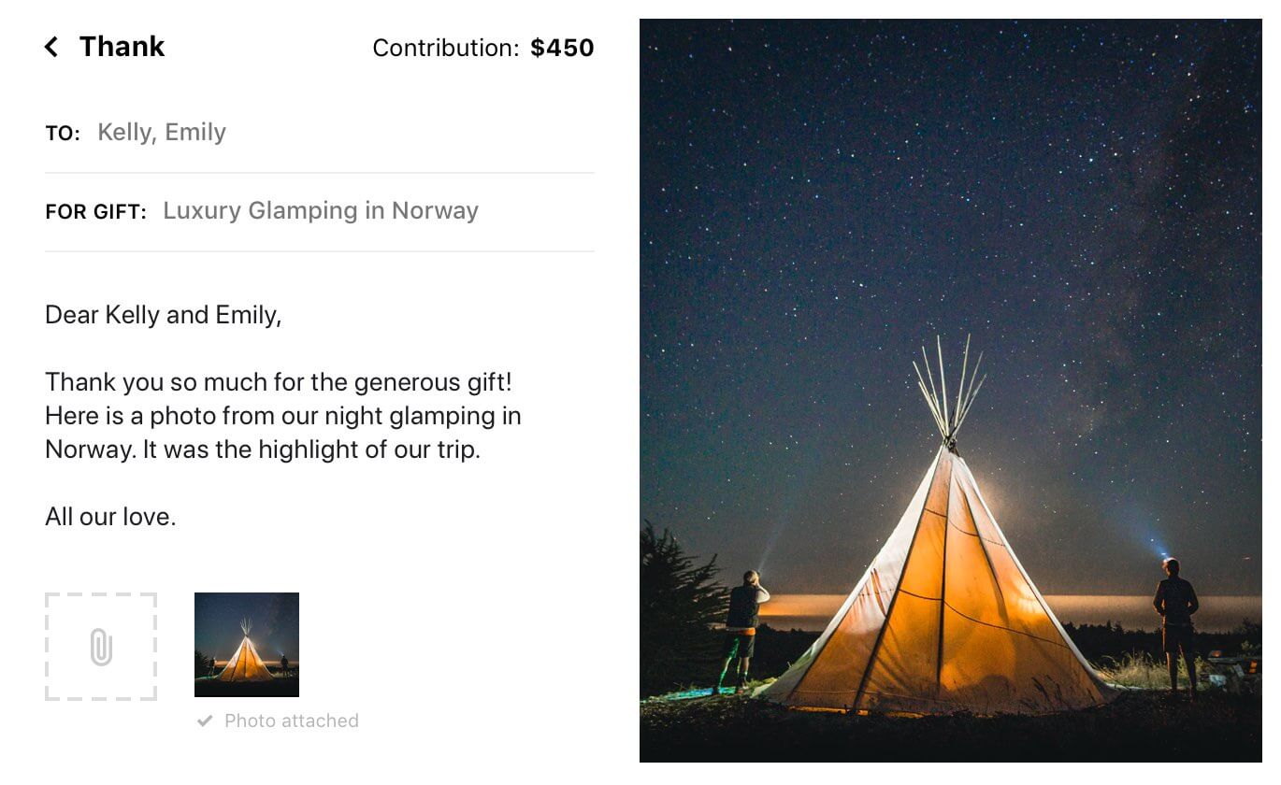Viewport: 1281px width, 785px height.
Task: Select the TO label icon area
Action: tap(62, 133)
